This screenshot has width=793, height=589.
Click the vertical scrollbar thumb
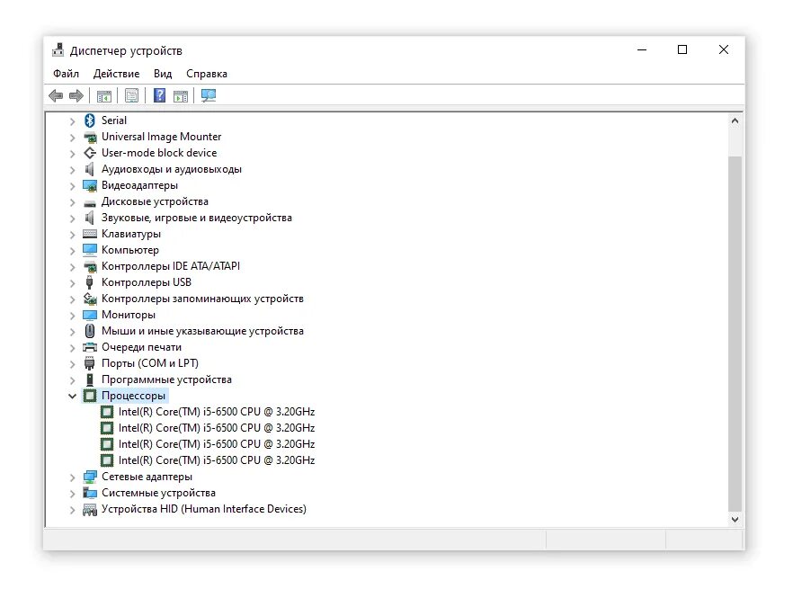pyautogui.click(x=735, y=334)
